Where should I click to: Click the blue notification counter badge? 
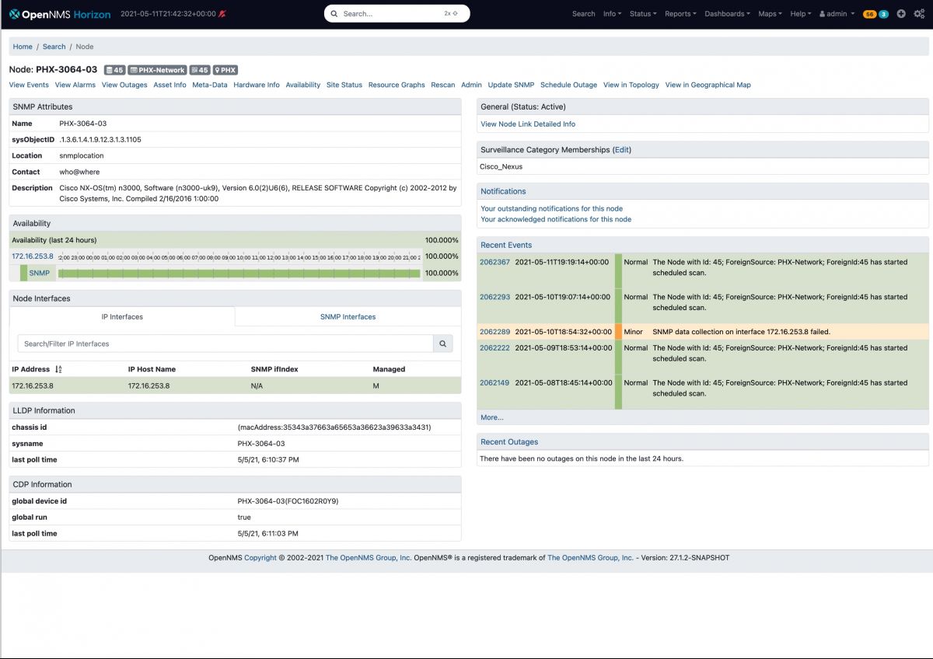(x=883, y=13)
